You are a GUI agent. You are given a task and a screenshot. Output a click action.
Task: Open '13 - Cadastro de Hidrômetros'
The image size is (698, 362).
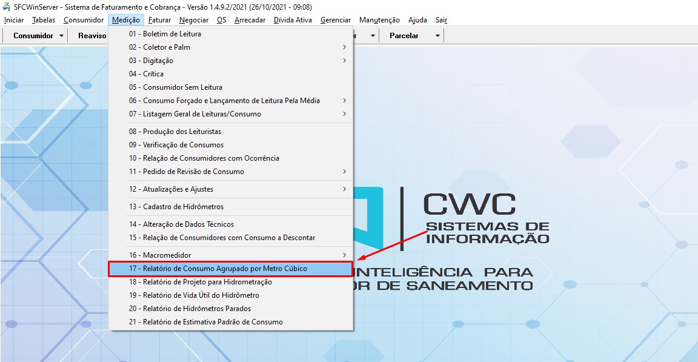coord(176,207)
